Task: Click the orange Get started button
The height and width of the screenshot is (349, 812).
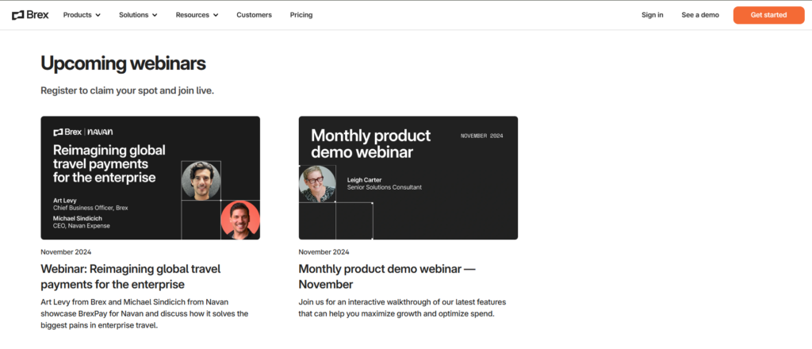Action: [x=768, y=15]
